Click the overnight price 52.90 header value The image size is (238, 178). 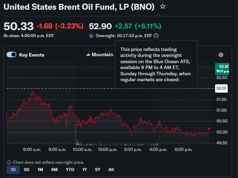(x=100, y=26)
